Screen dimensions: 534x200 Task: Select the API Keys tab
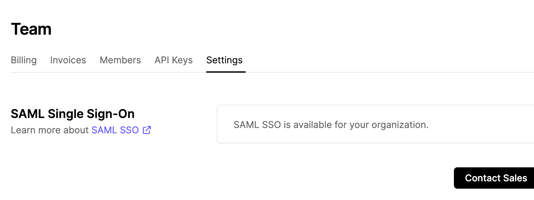click(x=174, y=60)
